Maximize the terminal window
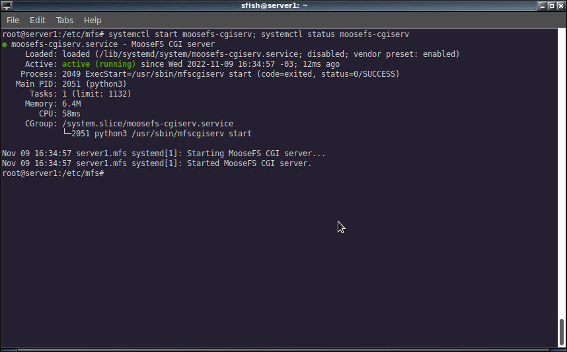 pyautogui.click(x=551, y=5)
